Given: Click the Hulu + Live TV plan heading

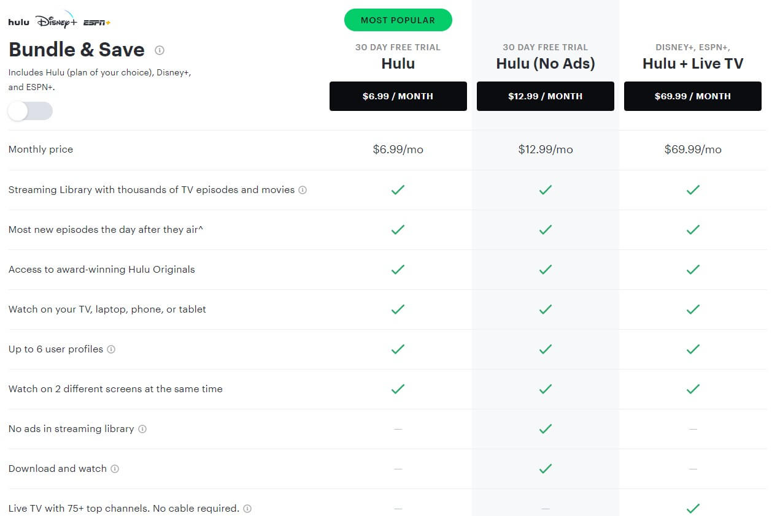Looking at the screenshot, I should (693, 63).
